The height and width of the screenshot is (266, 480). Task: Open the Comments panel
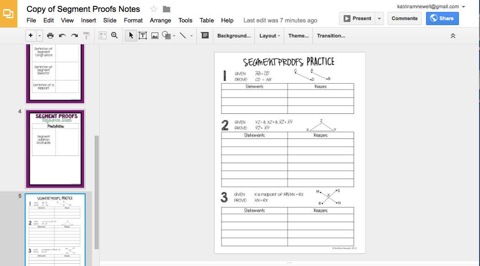click(x=404, y=18)
